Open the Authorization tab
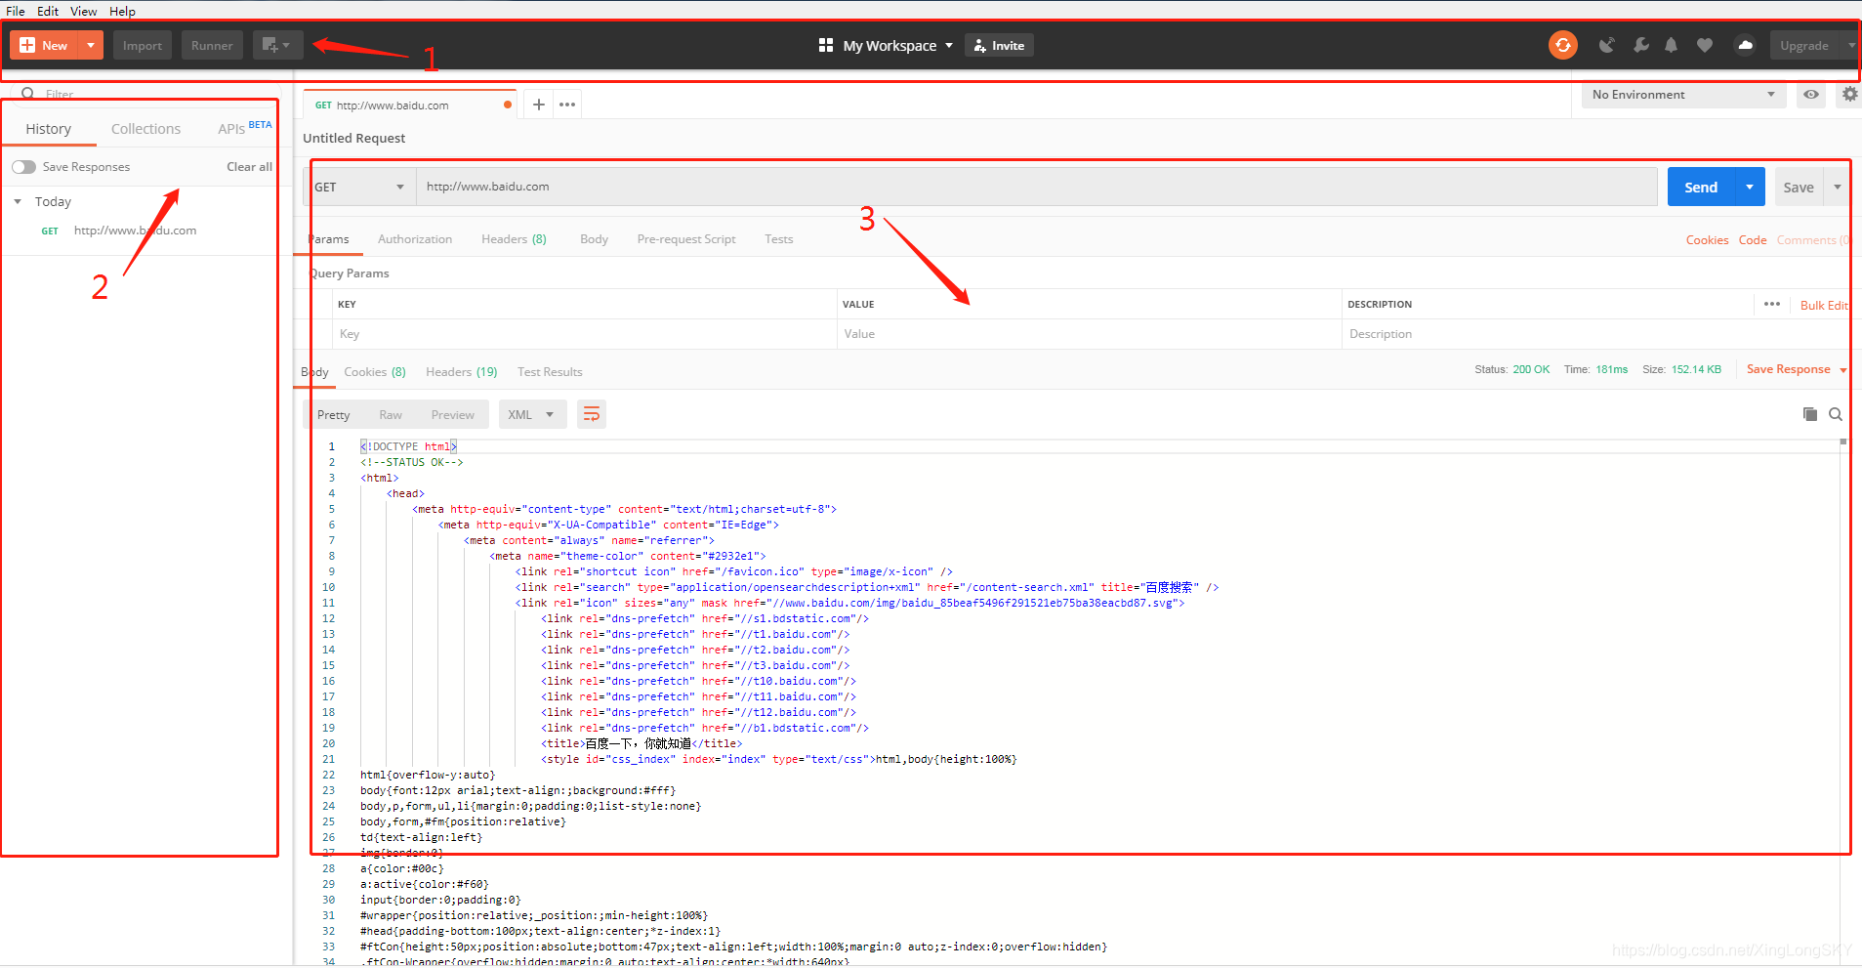The height and width of the screenshot is (968, 1862). 415,239
